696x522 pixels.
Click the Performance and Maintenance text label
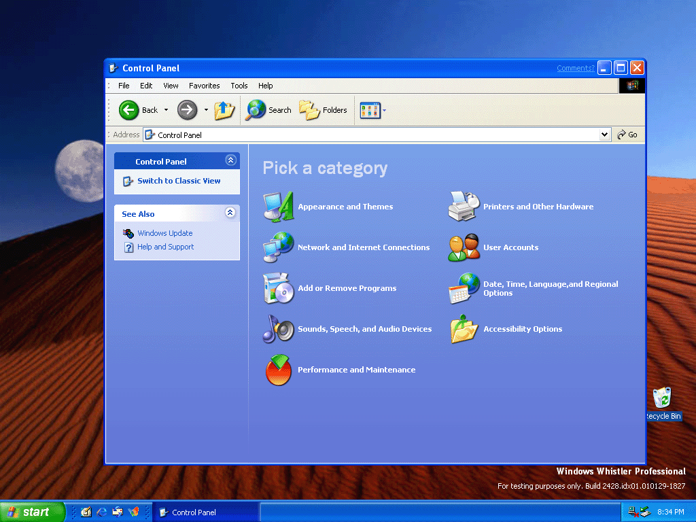click(x=356, y=370)
